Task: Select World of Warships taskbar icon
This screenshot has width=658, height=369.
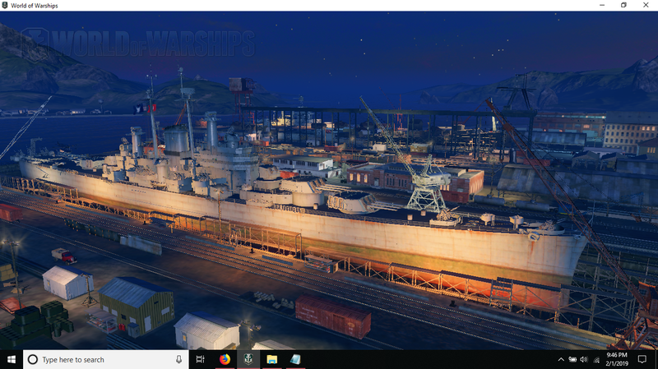Action: tap(248, 359)
